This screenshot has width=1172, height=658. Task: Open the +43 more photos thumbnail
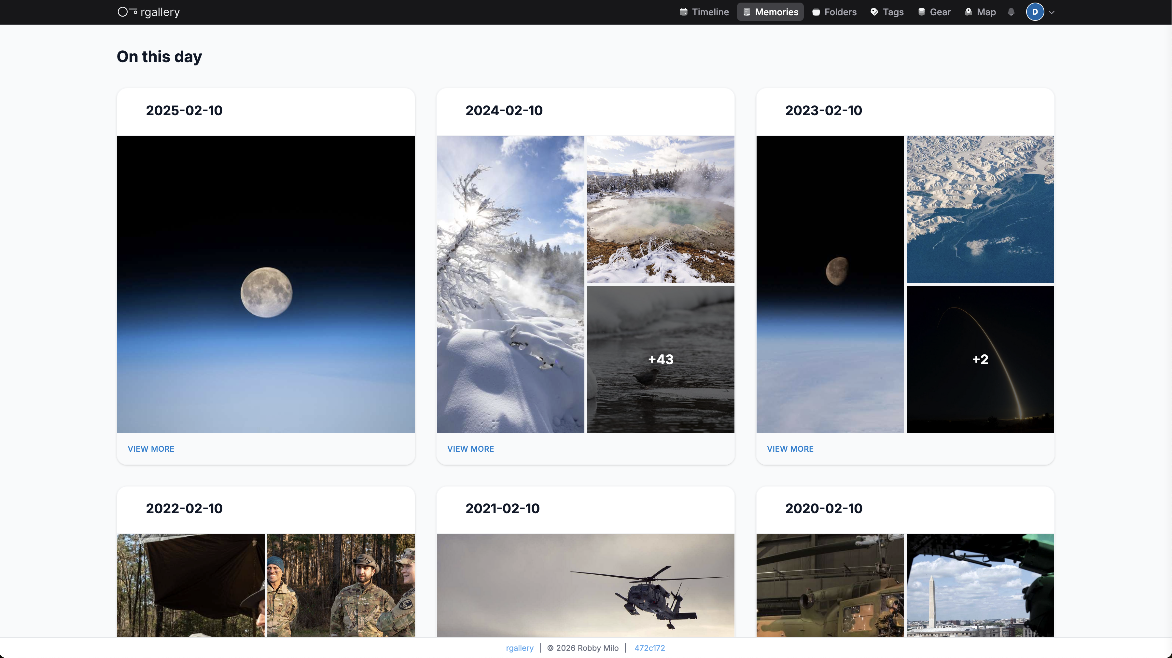pos(660,359)
